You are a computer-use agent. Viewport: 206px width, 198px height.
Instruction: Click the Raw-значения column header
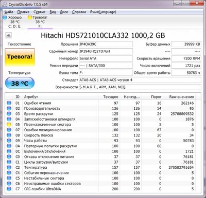pyautogui.click(x=181, y=97)
